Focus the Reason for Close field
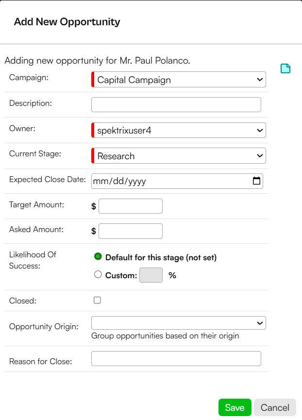The height and width of the screenshot is (420, 302). pyautogui.click(x=176, y=359)
